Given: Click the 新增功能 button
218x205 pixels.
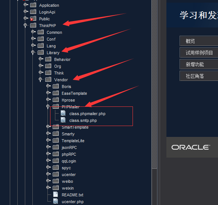Looking at the screenshot, I should [199, 64].
